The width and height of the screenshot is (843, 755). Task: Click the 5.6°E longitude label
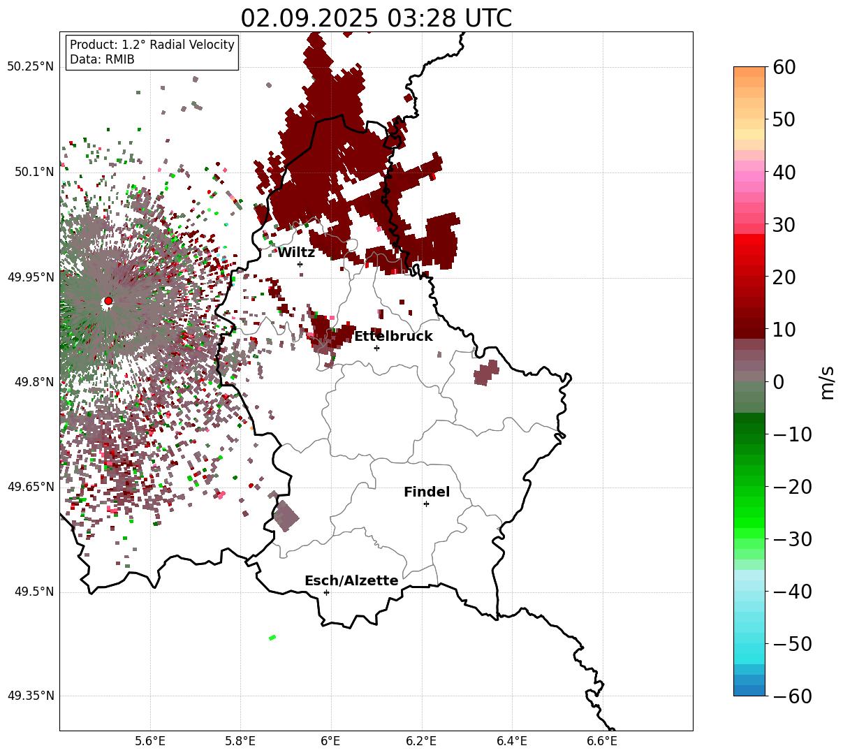click(x=150, y=742)
